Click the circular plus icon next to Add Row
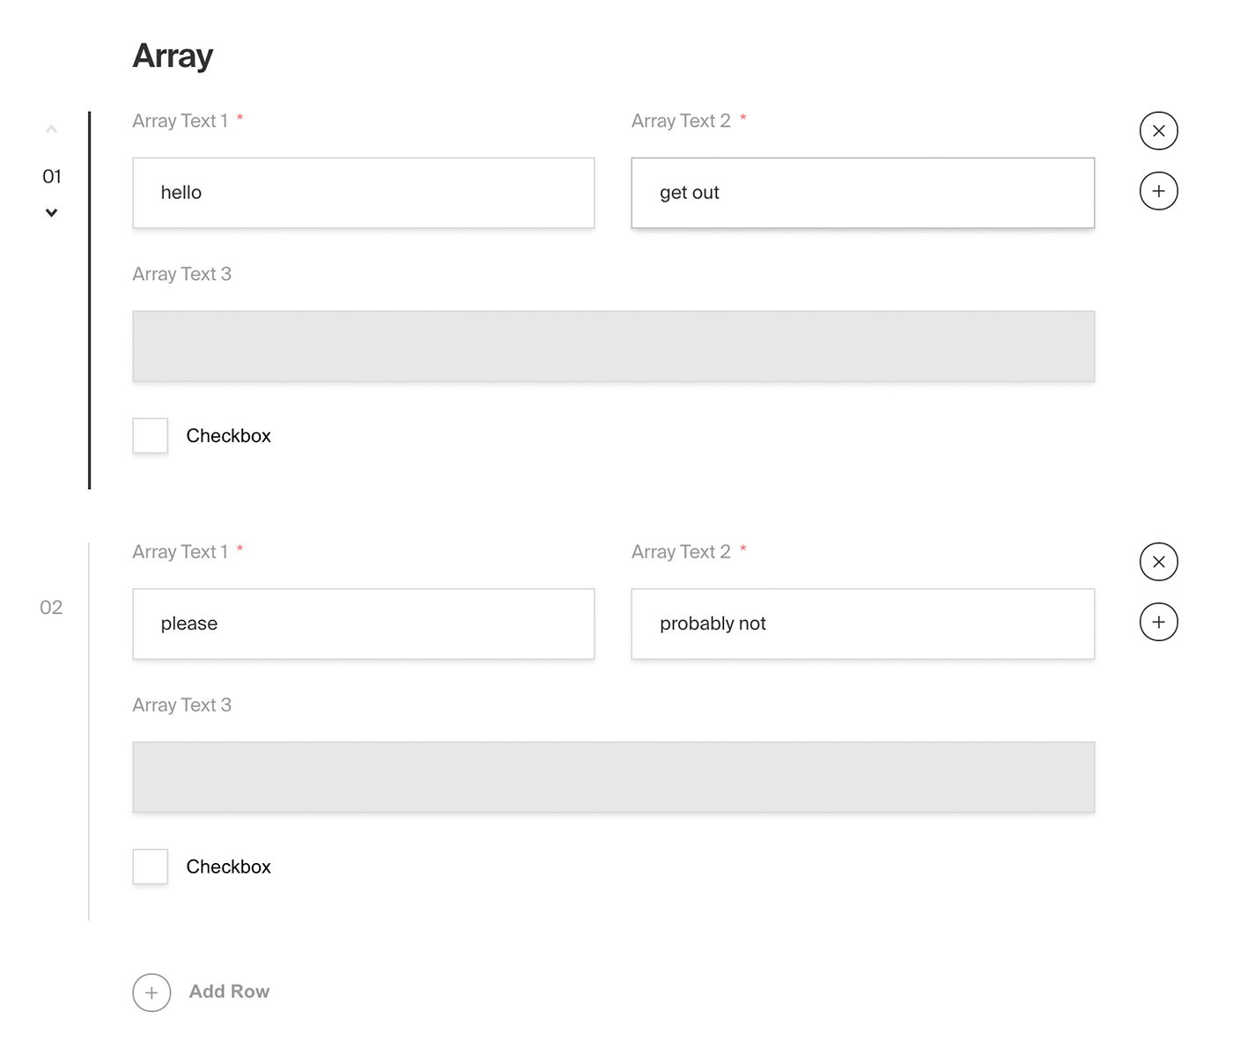1233x1055 pixels. click(151, 992)
